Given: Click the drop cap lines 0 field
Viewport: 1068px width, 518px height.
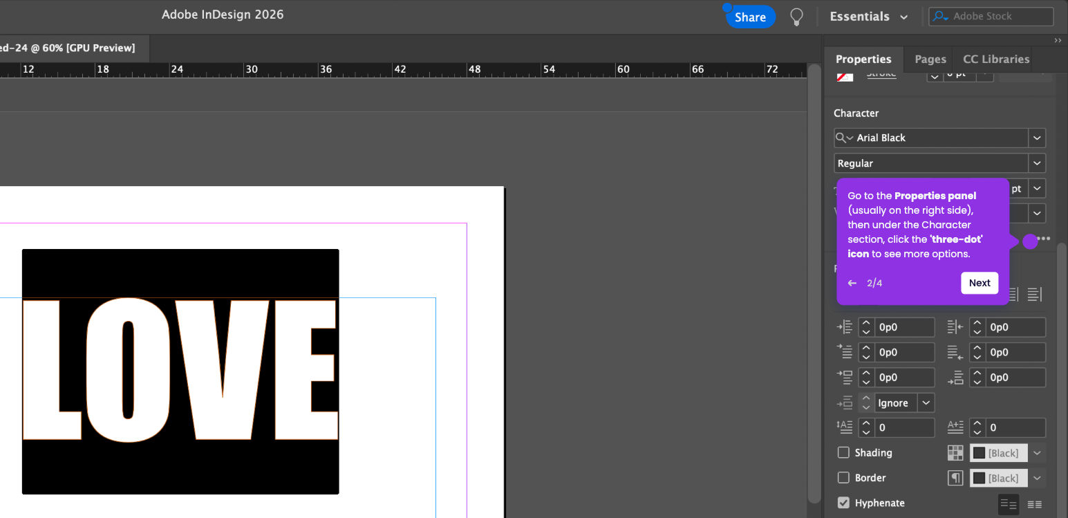Looking at the screenshot, I should coord(905,427).
